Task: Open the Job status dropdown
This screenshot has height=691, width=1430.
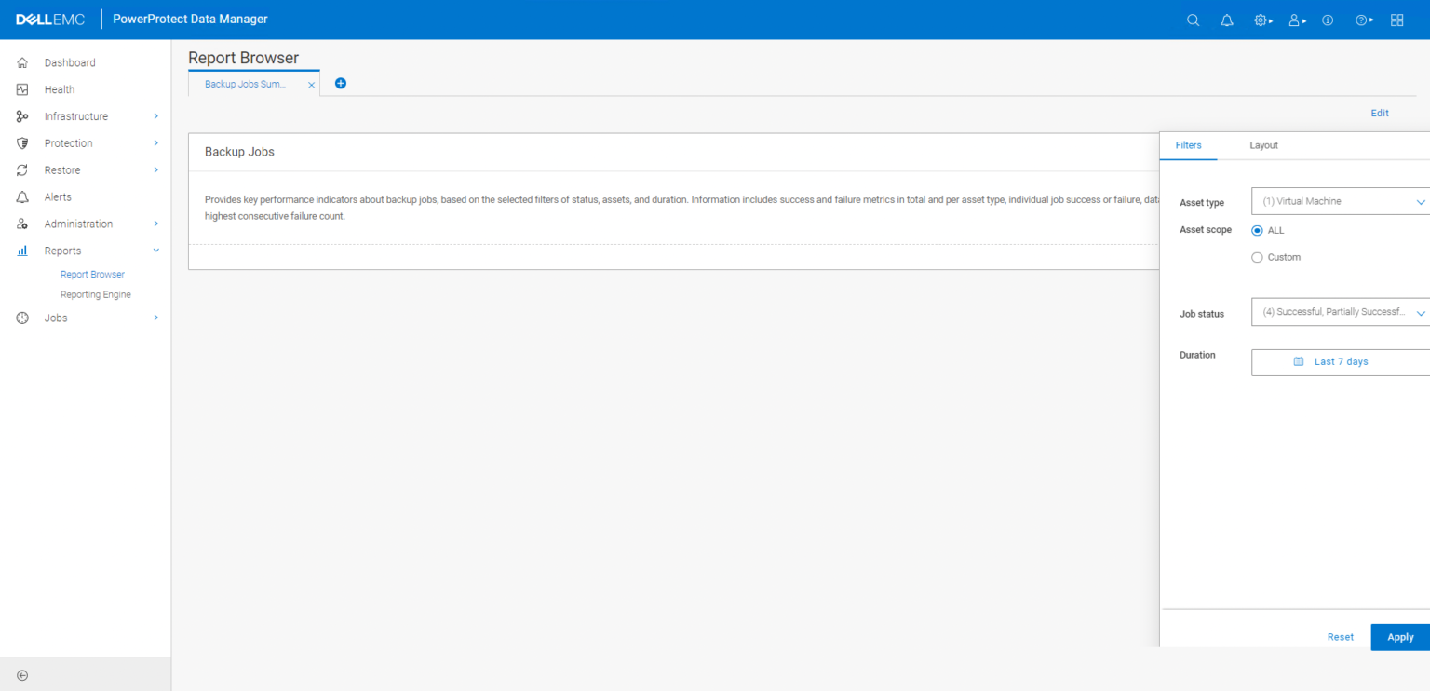Action: tap(1341, 311)
